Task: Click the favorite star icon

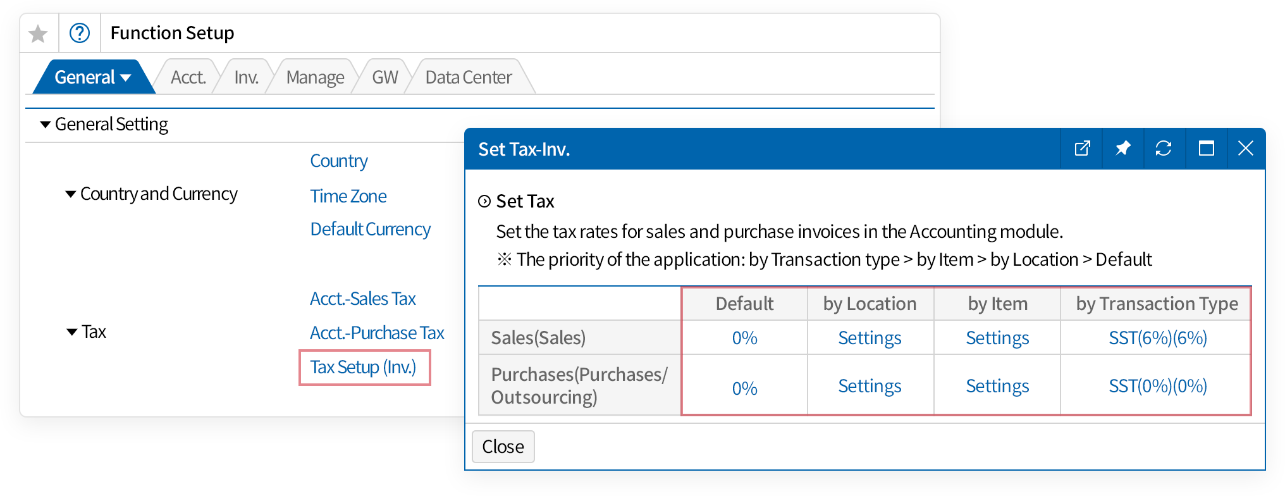Action: tap(39, 34)
